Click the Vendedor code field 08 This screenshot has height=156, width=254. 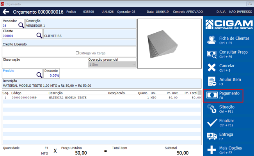pyautogui.click(x=10, y=26)
